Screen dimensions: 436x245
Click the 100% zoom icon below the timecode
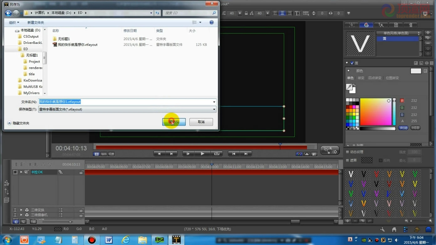coord(104,154)
